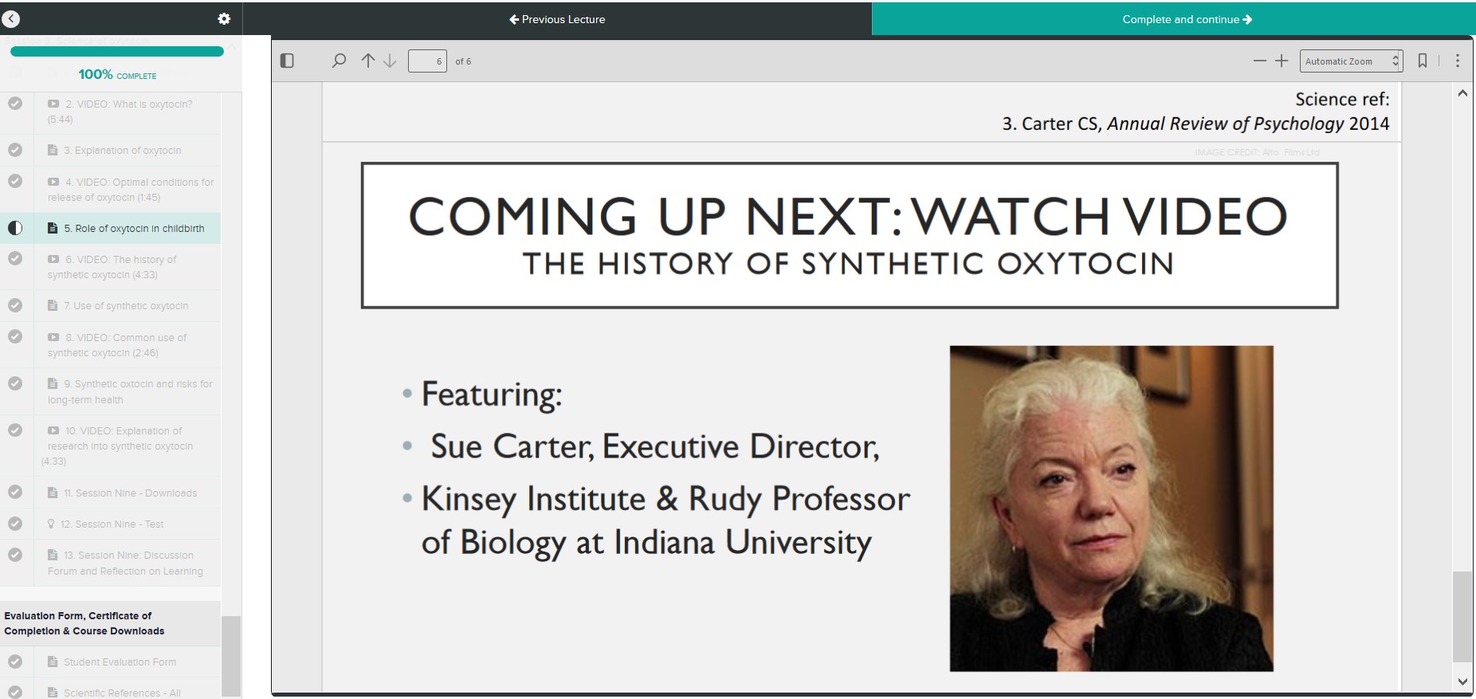Toggle completion check for 'What is oxytocin?' video

pyautogui.click(x=15, y=104)
